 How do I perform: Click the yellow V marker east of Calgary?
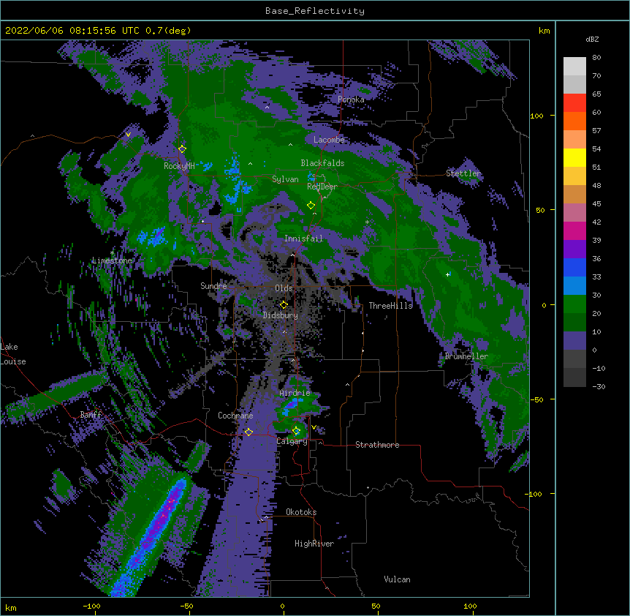point(314,427)
